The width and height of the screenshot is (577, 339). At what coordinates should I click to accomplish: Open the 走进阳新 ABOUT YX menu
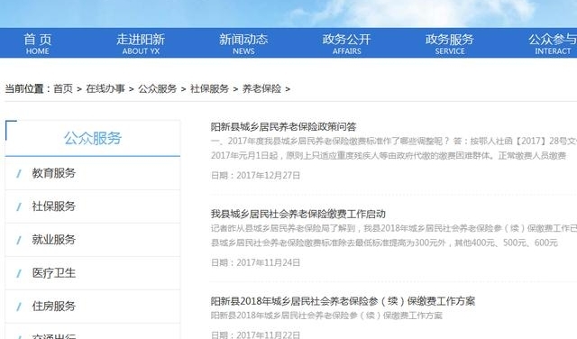point(141,44)
